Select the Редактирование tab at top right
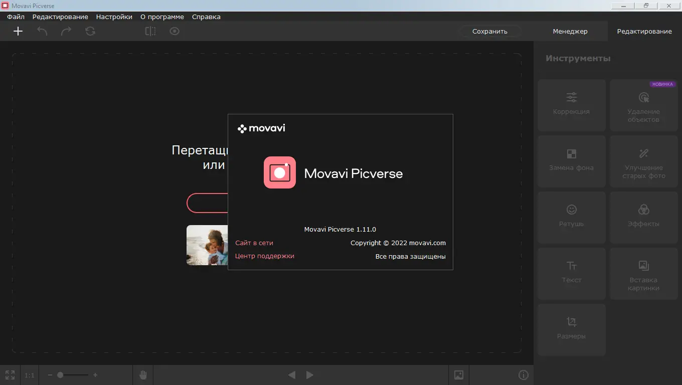The image size is (682, 385). [x=644, y=31]
